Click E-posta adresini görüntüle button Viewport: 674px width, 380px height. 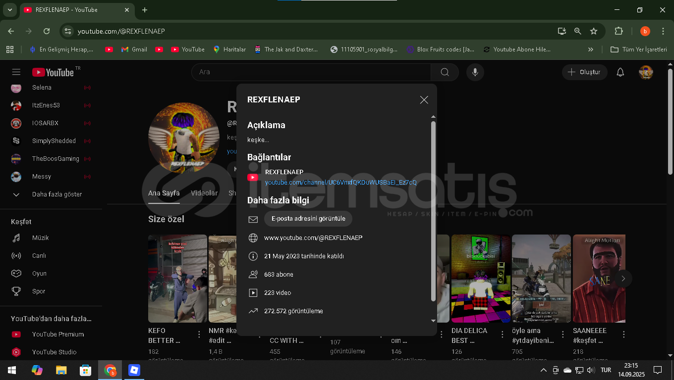point(308,219)
